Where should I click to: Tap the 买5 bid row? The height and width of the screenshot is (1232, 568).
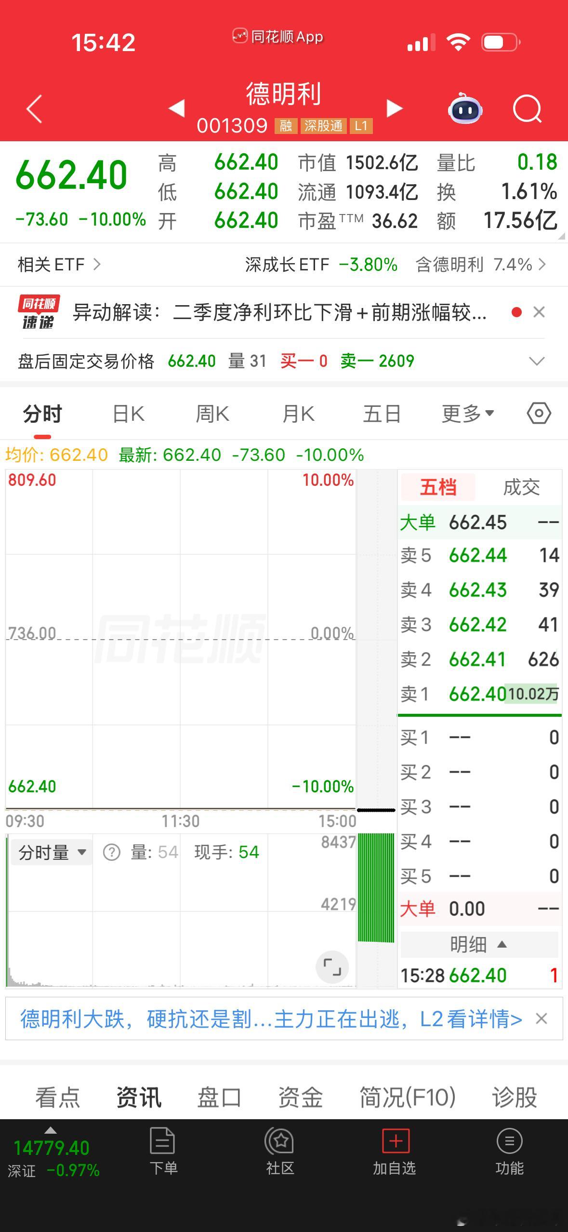pyautogui.click(x=480, y=876)
